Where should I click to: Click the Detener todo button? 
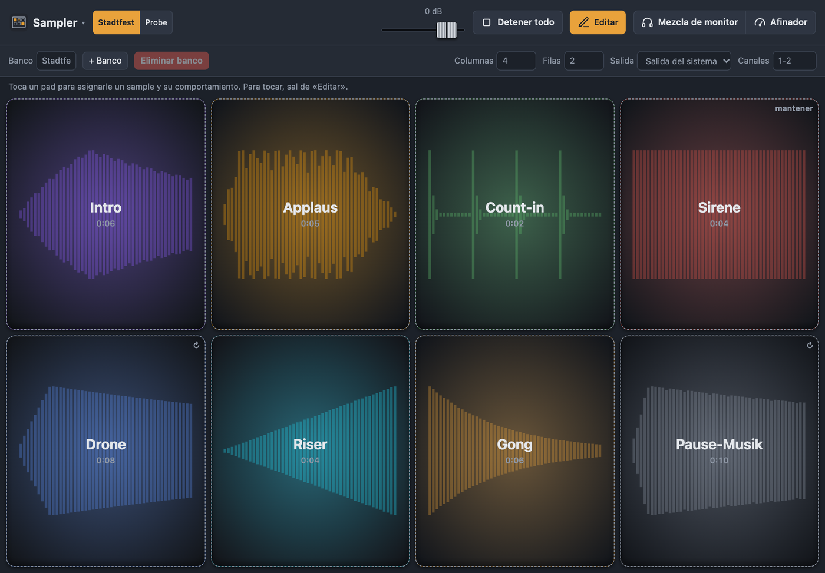(517, 22)
